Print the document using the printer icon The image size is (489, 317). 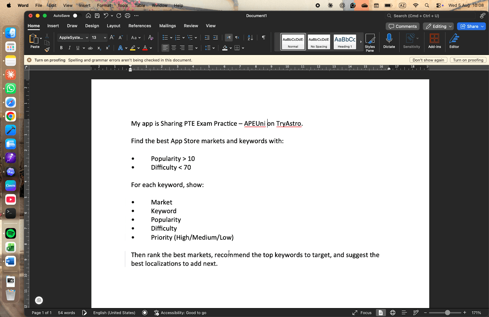click(128, 15)
